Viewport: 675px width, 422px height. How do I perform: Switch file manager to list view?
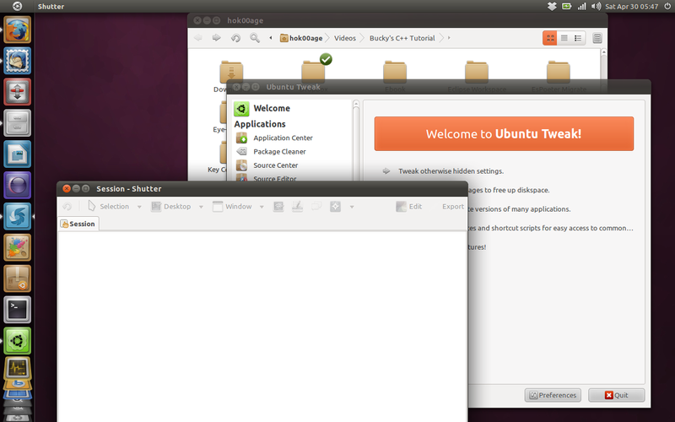coord(564,38)
